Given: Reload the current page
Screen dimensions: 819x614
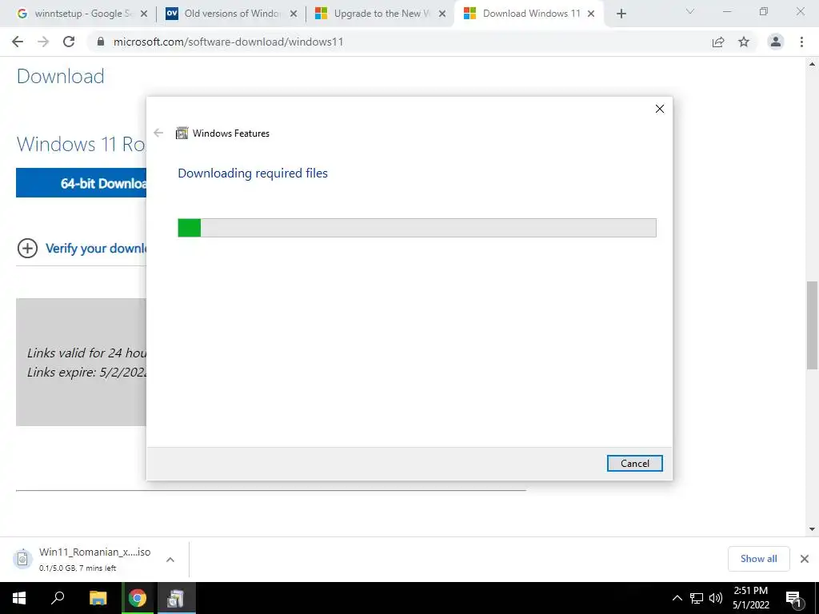Looking at the screenshot, I should click(x=69, y=42).
